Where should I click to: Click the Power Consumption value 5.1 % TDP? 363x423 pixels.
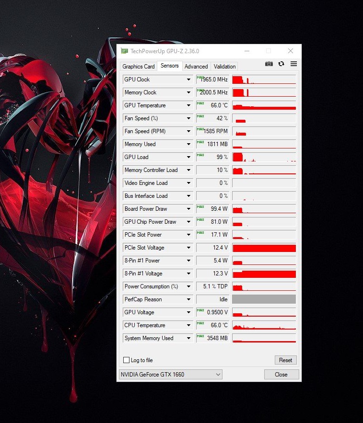coord(212,287)
